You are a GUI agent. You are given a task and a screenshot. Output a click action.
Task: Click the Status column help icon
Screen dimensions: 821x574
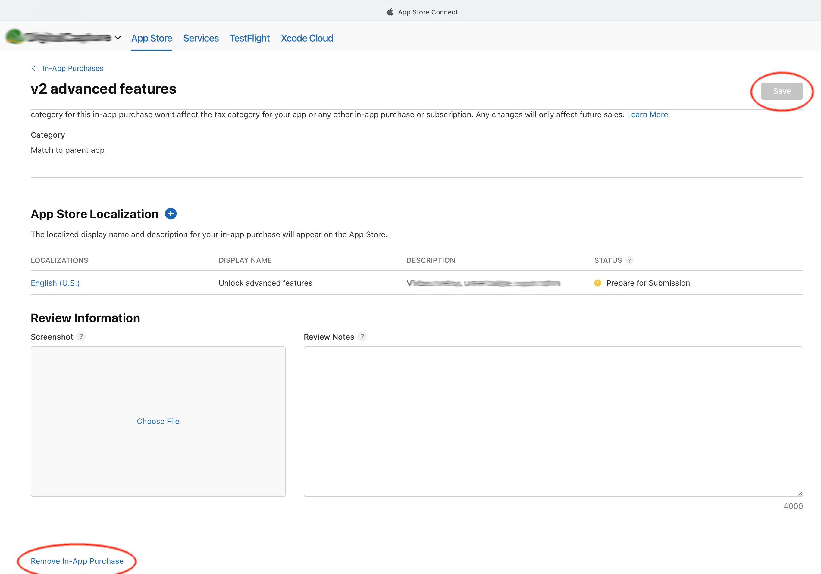629,260
